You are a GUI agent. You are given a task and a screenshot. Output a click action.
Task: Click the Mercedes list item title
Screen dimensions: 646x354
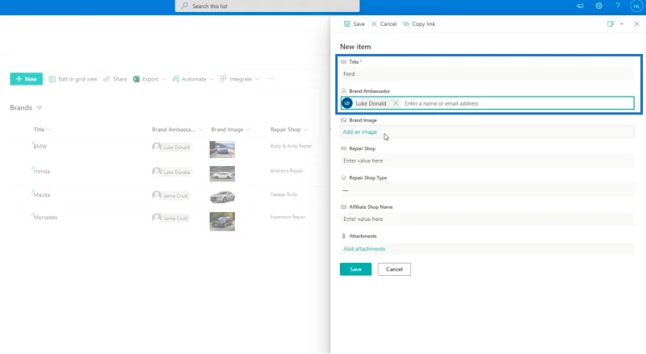45,218
